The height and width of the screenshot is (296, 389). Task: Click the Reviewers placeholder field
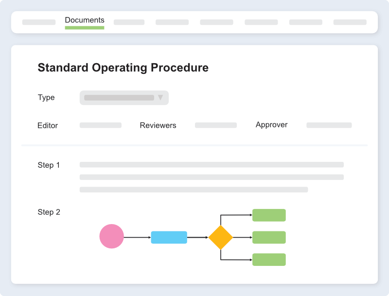click(x=215, y=125)
